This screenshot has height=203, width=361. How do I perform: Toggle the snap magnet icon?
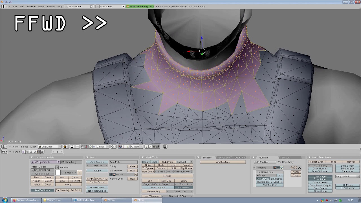click(120, 147)
